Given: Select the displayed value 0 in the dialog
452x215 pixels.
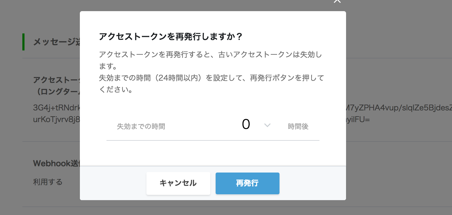Looking at the screenshot, I should coord(245,124).
